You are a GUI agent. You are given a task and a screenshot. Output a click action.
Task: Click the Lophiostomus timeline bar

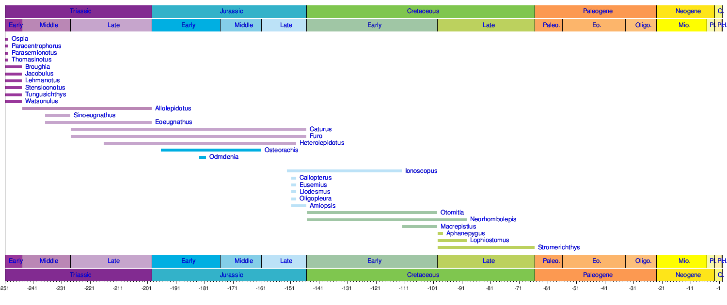pos(452,241)
